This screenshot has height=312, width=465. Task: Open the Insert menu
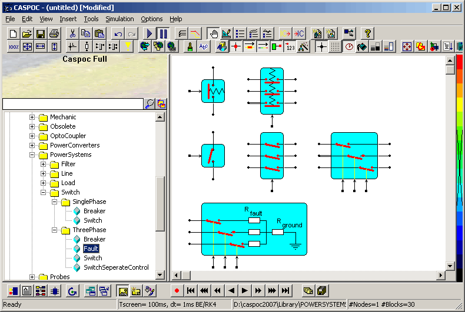pyautogui.click(x=68, y=19)
